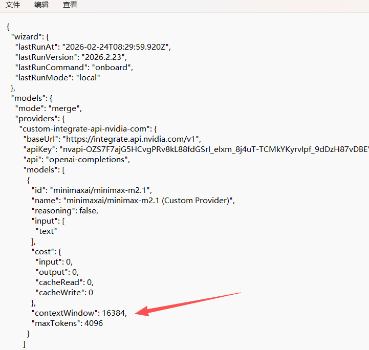This screenshot has height=350, width=369.
Task: Open the 文件 (File) menu
Action: [x=13, y=5]
